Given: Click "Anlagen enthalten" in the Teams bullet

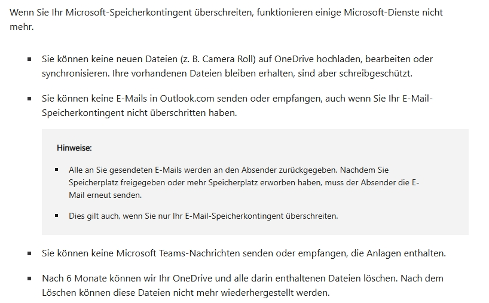Looking at the screenshot, I should [x=405, y=253].
